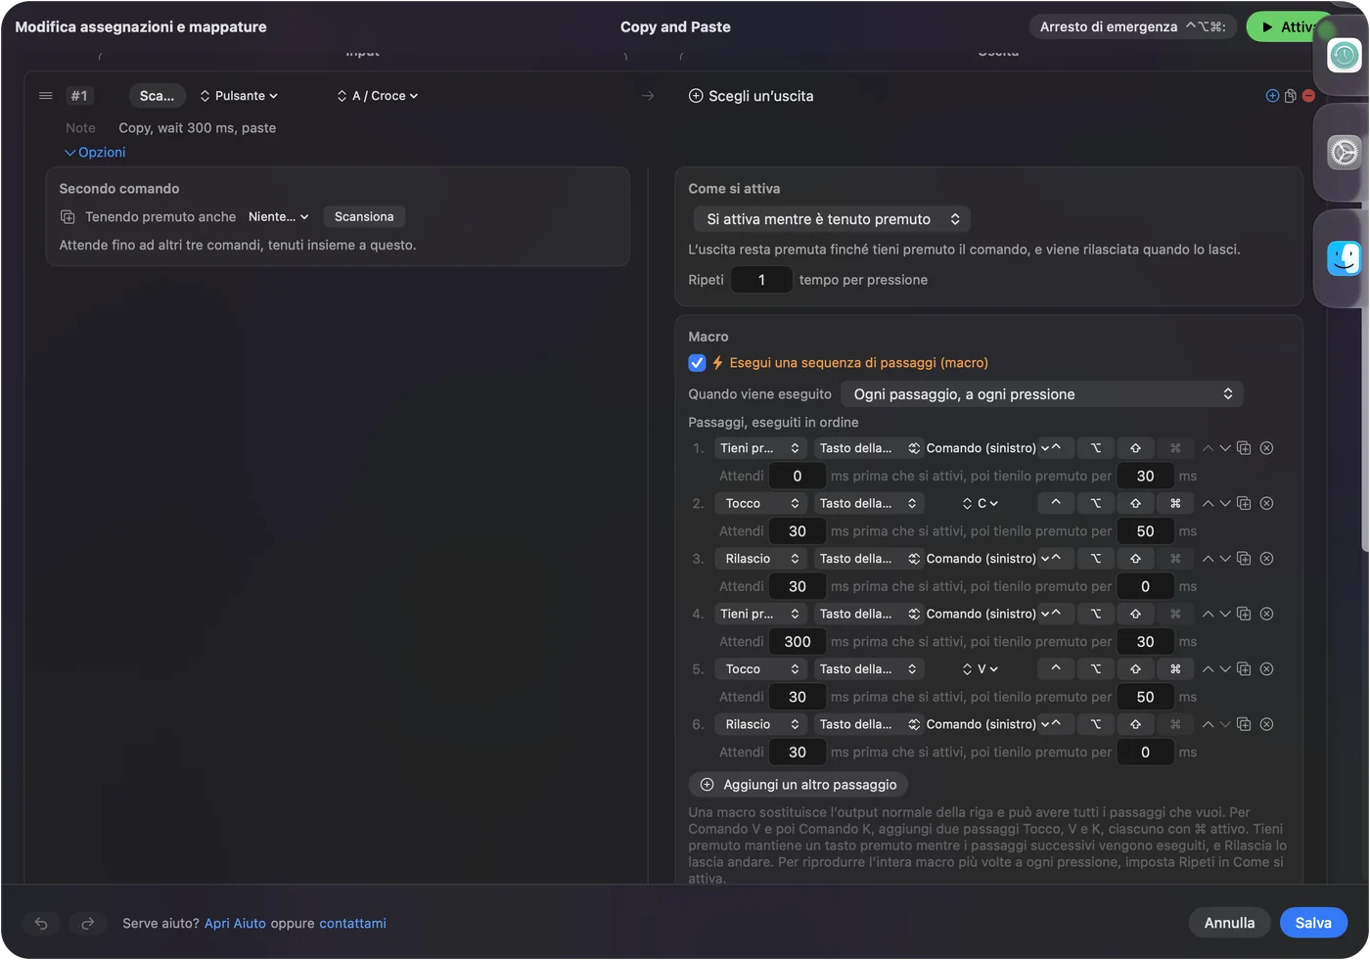Duplicate macro step 1

click(1244, 448)
